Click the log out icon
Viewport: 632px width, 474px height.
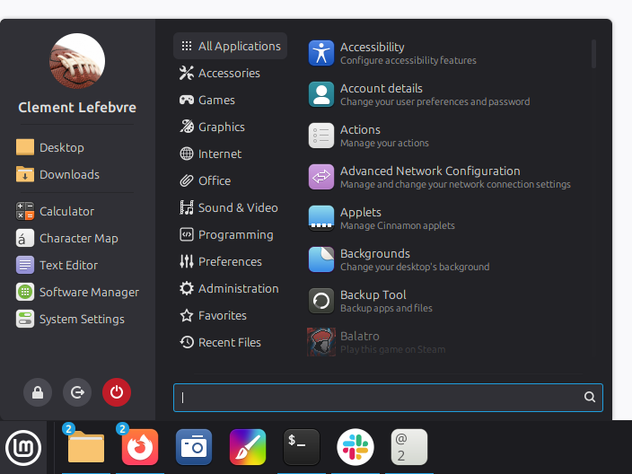pyautogui.click(x=77, y=392)
